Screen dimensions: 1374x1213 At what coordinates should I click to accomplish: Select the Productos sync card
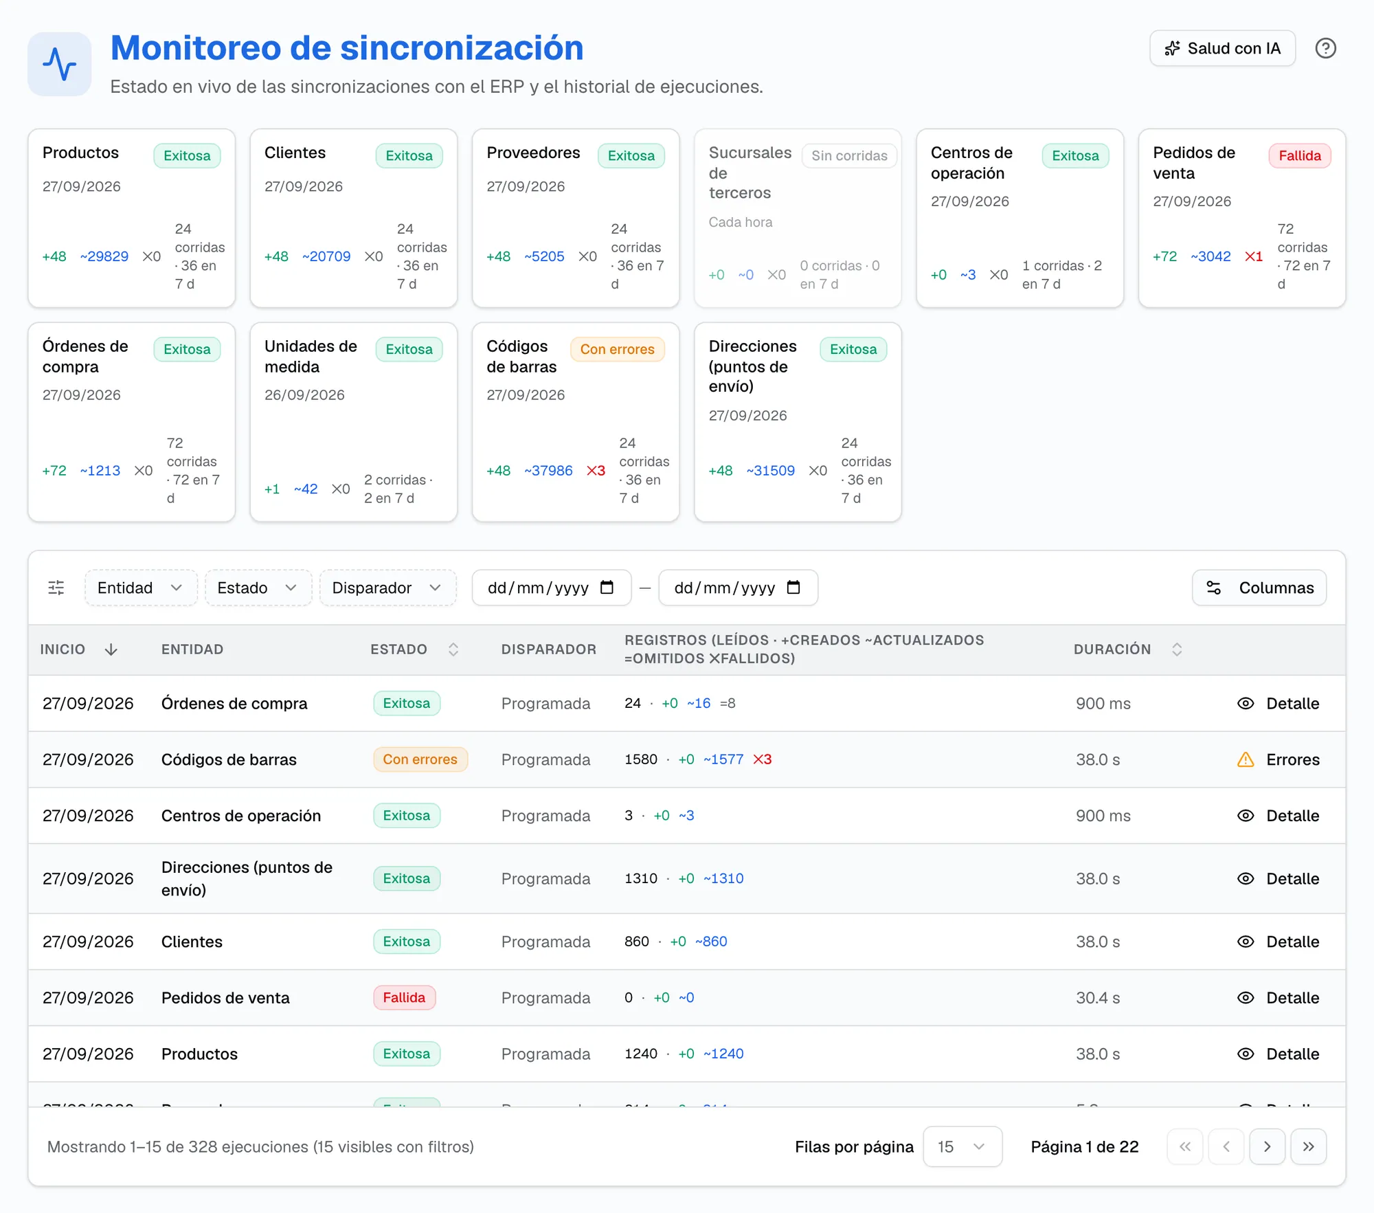click(x=132, y=218)
